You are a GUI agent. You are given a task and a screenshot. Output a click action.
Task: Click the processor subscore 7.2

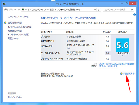(107, 37)
